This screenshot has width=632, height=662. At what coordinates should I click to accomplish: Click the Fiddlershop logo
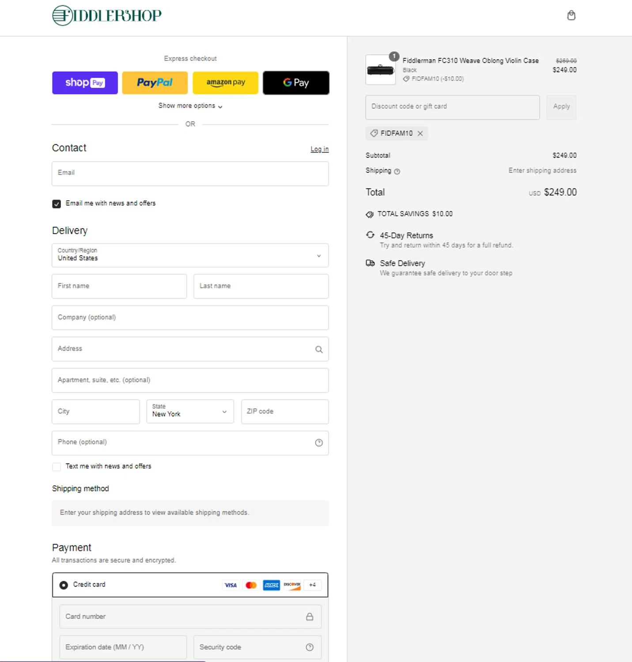tap(107, 15)
